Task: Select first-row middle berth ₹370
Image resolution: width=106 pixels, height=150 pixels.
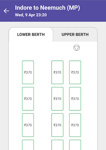Action: (57, 72)
